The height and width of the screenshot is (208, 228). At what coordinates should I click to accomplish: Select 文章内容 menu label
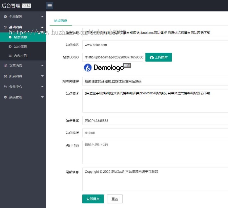tap(16, 66)
